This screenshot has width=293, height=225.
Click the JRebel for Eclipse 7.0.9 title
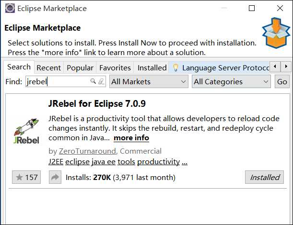[x=97, y=104]
